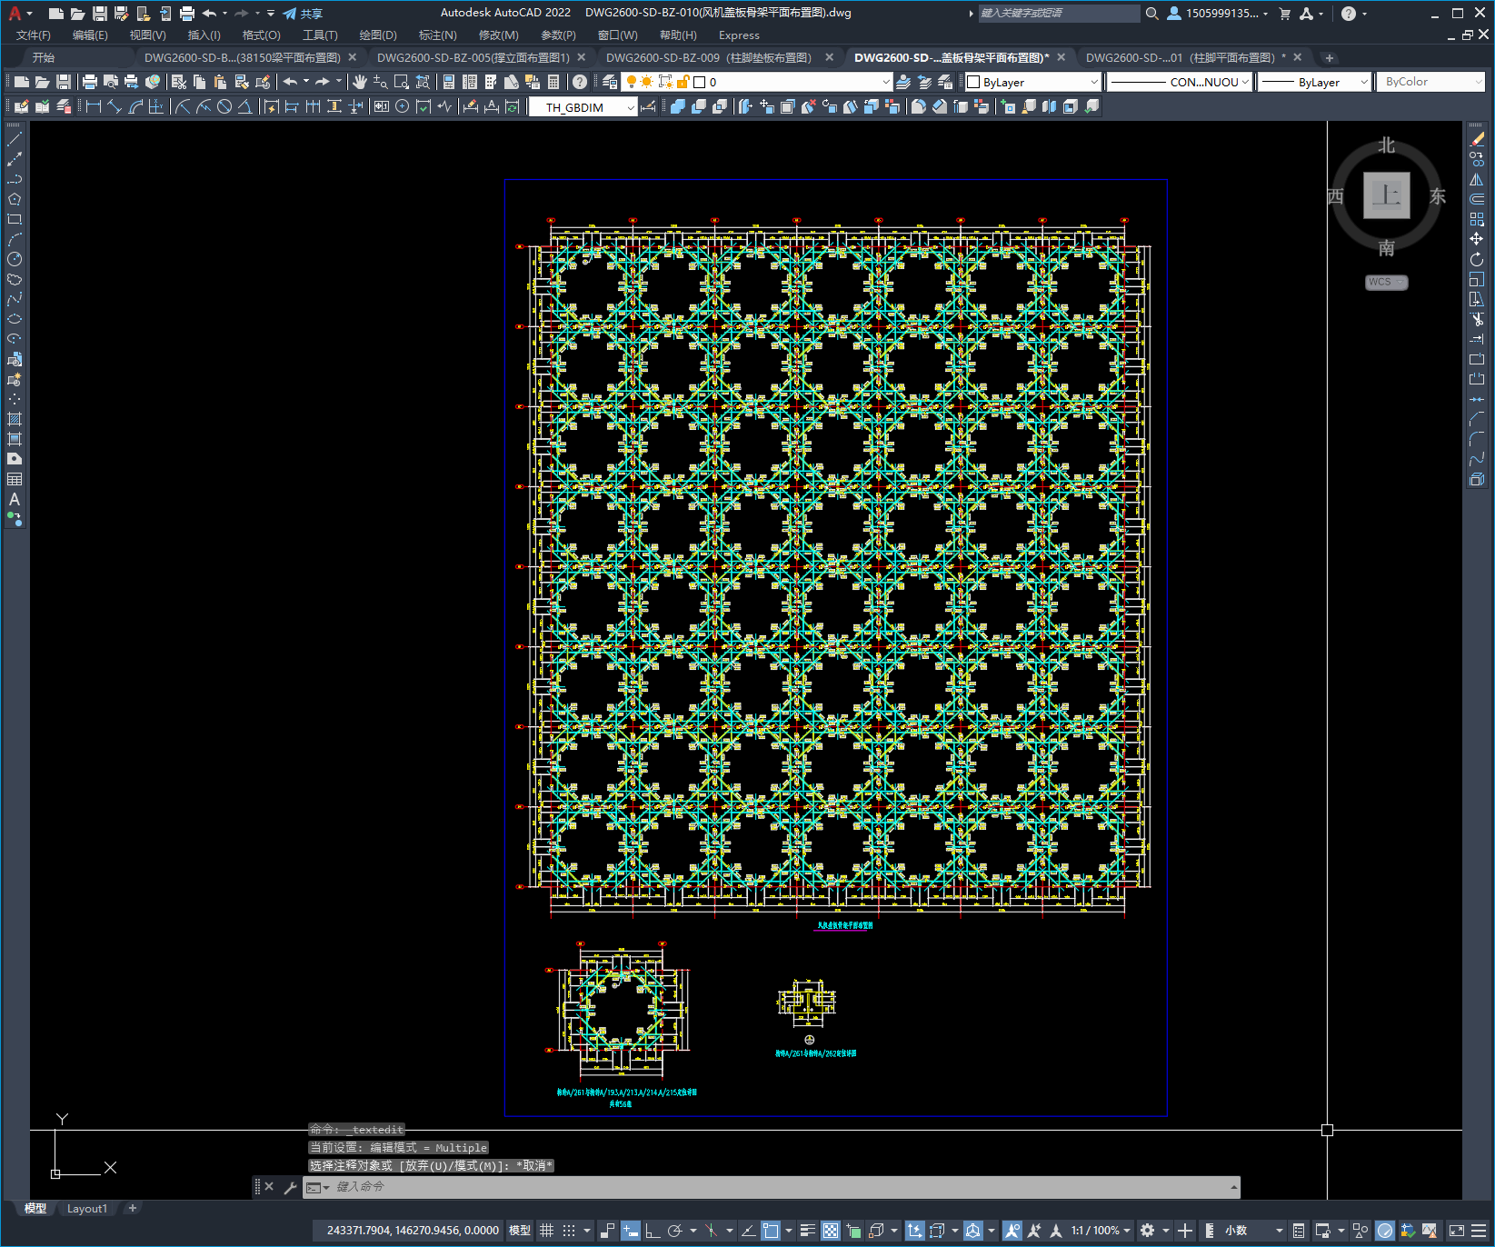Toggle drawing grid display
This screenshot has height=1247, width=1495.
[546, 1231]
